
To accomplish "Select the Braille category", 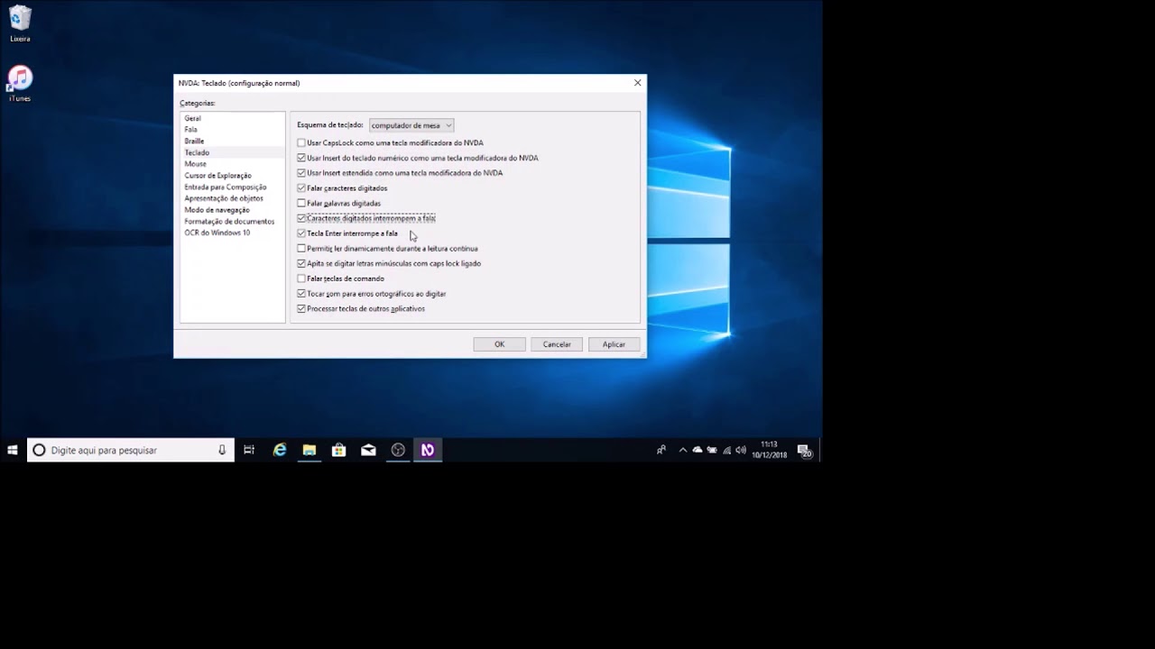I will coord(194,142).
